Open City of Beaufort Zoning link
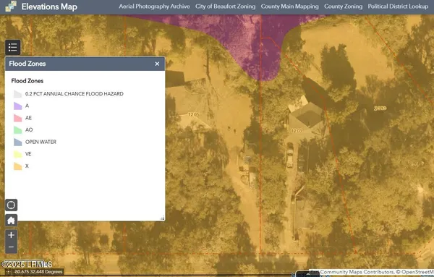The width and height of the screenshot is (434, 277). point(225,7)
